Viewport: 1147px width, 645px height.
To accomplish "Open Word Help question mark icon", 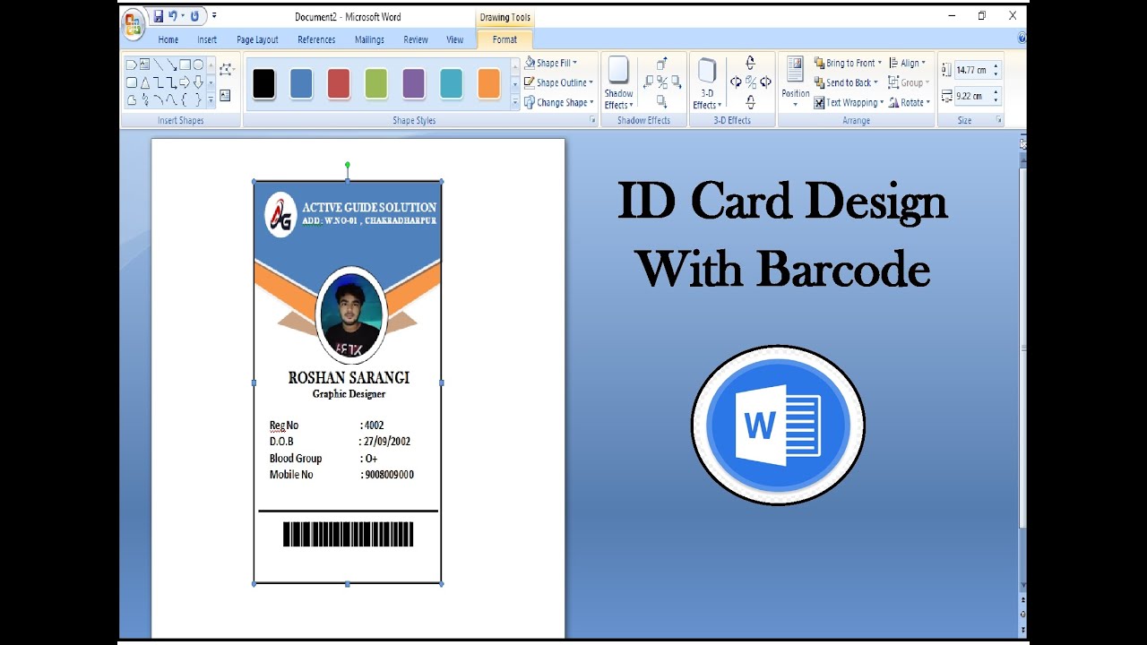I will (1022, 39).
